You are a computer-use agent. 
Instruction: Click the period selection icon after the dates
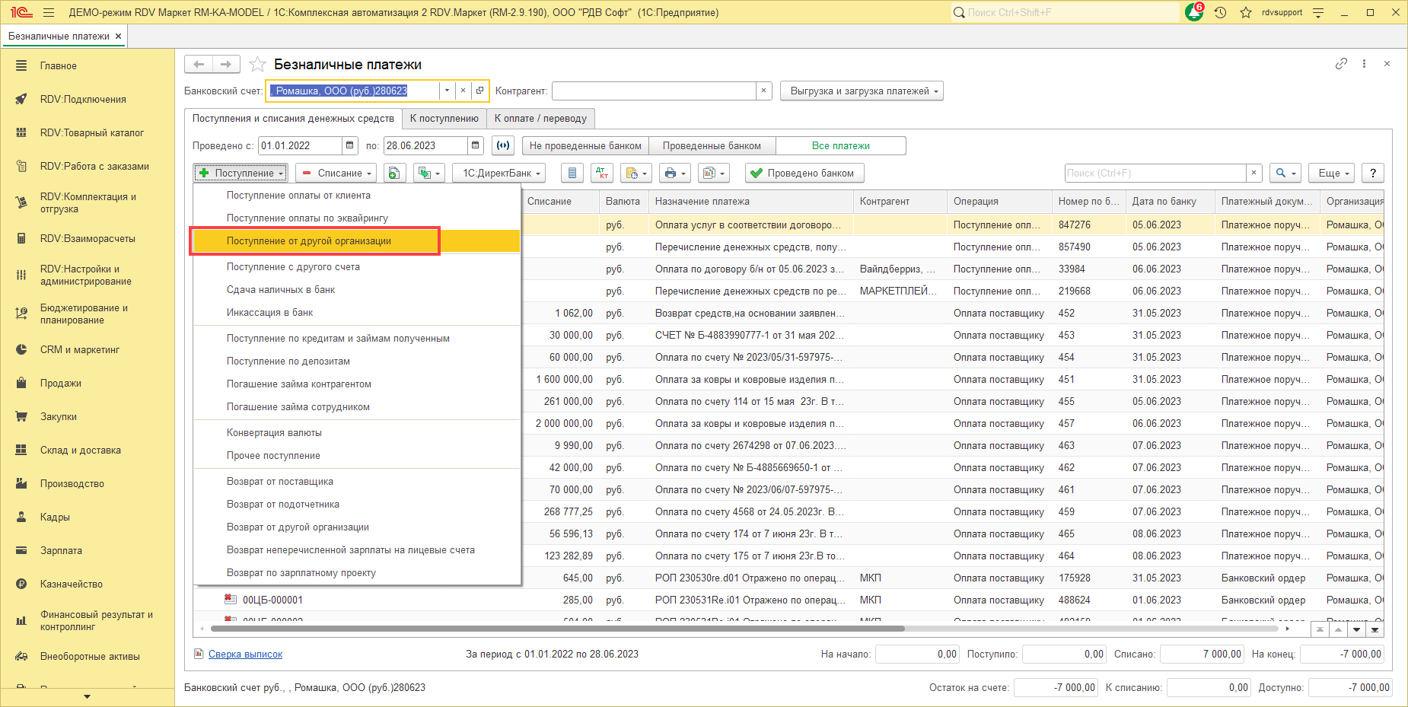pos(502,145)
